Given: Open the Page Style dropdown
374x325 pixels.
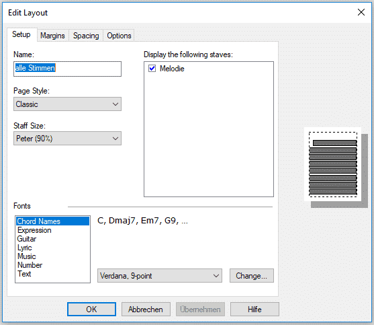Looking at the screenshot, I should point(67,104).
